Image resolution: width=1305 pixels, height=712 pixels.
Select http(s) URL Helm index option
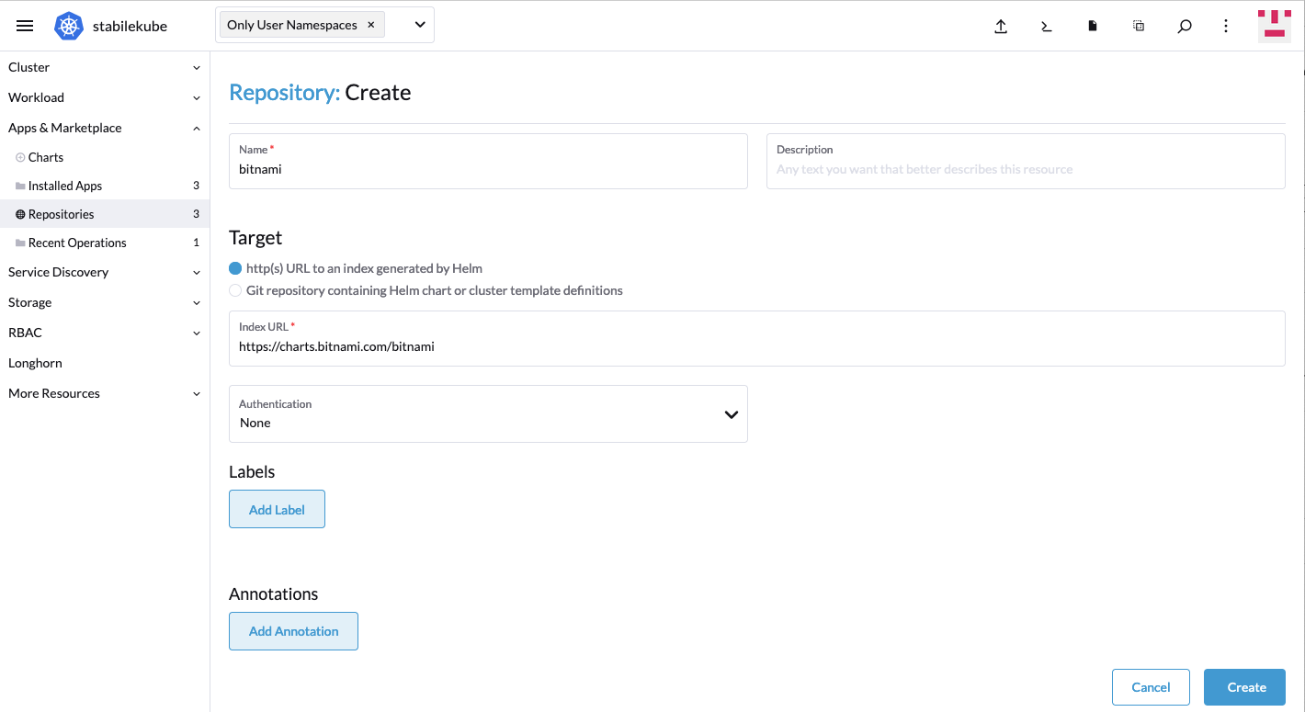[235, 268]
